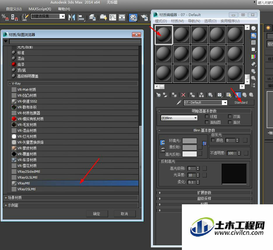Open the Curve Editor toolbar icon
This screenshot has width=273, height=250.
click(x=113, y=18)
